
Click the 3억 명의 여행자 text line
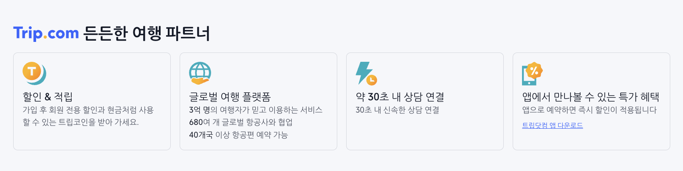[x=256, y=110]
